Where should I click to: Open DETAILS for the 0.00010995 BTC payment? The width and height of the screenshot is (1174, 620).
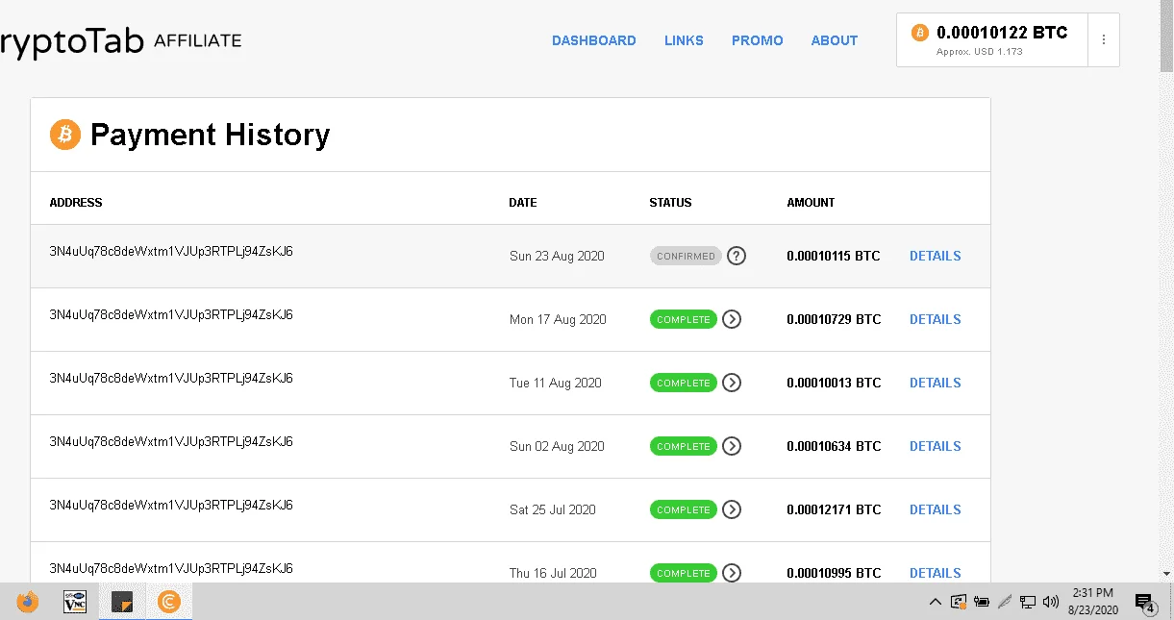(936, 573)
